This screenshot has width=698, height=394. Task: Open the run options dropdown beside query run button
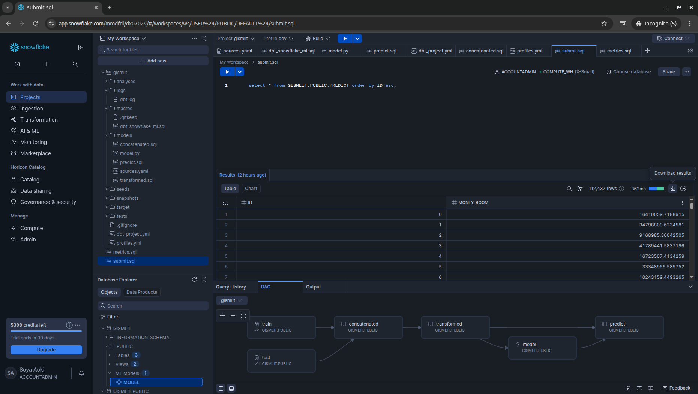240,72
